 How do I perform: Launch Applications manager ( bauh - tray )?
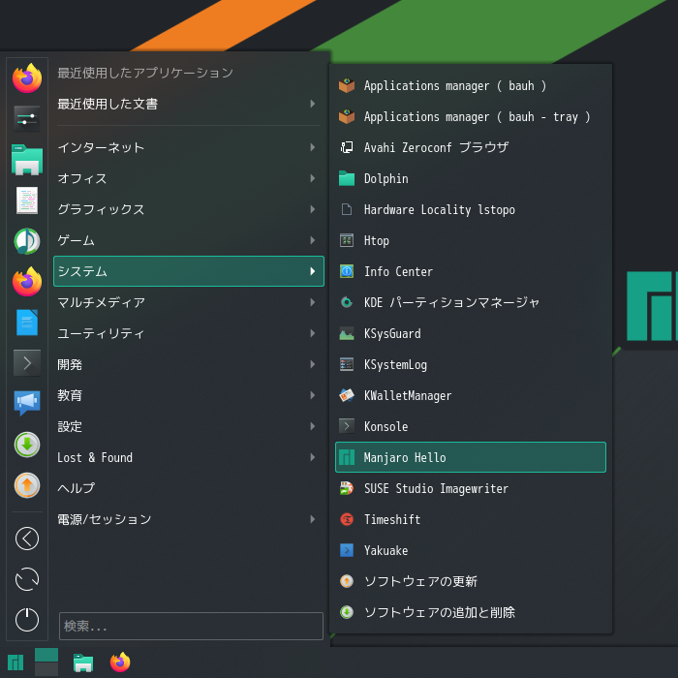(471, 117)
